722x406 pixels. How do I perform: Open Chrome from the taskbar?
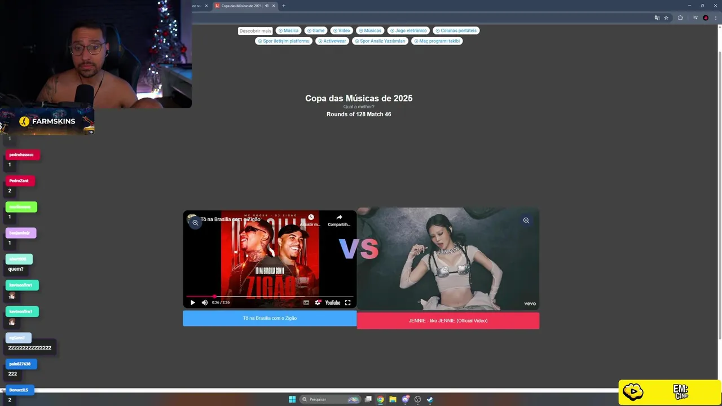tap(381, 399)
